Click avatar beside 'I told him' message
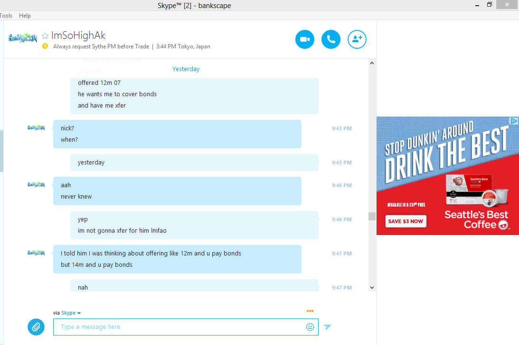 pyautogui.click(x=36, y=253)
